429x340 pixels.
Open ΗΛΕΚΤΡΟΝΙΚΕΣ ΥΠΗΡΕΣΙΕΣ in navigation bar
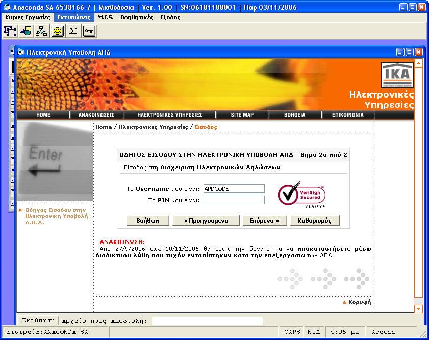170,115
